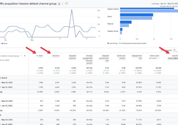Open the dropdown arrow beside warning triangle
The image size is (178, 125).
point(62,4)
